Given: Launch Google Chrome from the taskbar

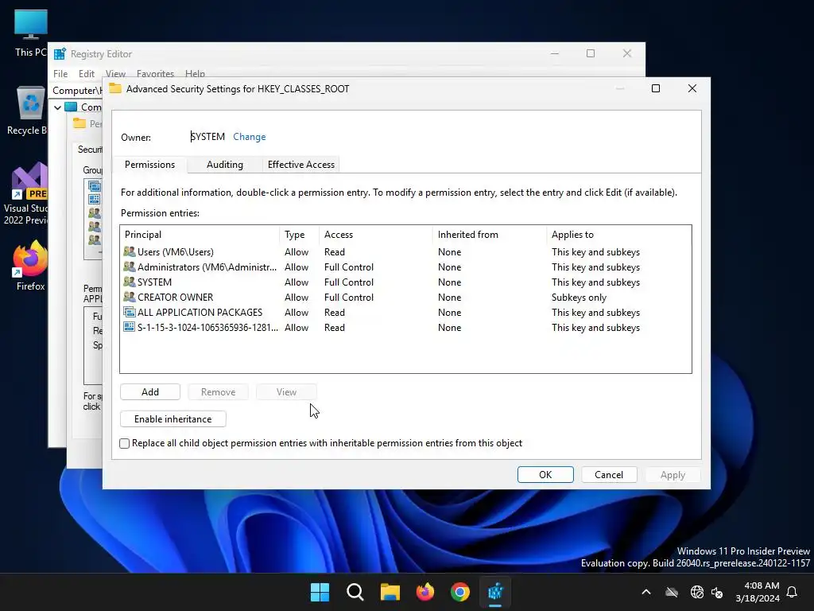Looking at the screenshot, I should (x=460, y=592).
